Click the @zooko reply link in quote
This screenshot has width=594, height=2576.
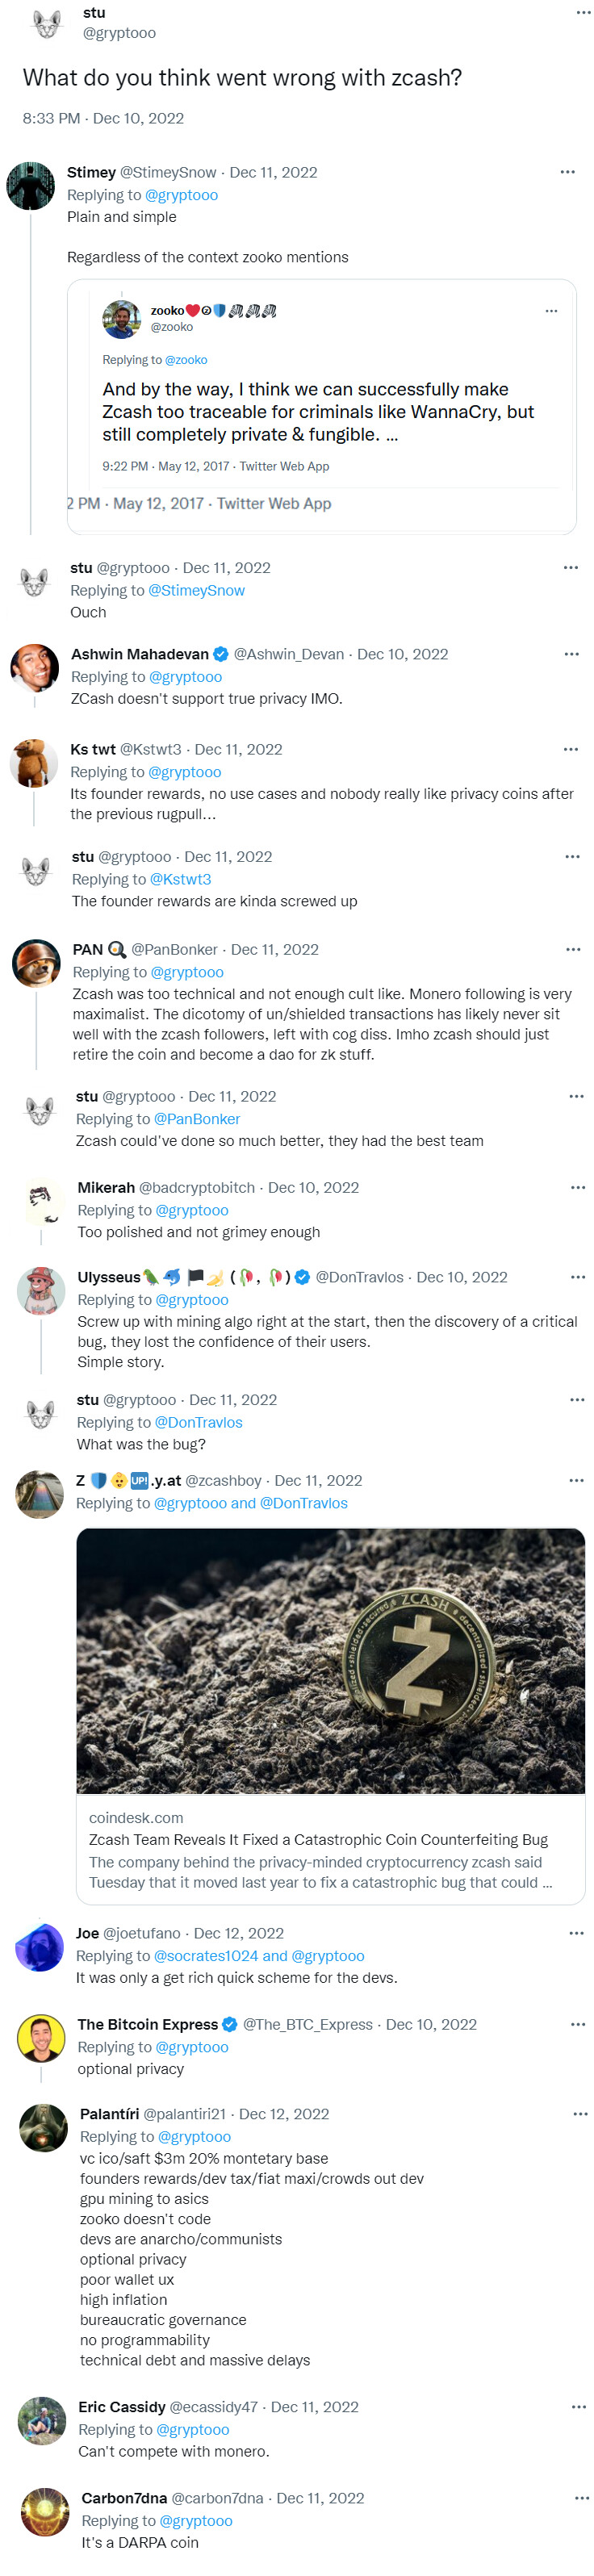[x=186, y=360]
